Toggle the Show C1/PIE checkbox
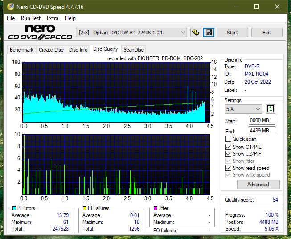 (228, 147)
